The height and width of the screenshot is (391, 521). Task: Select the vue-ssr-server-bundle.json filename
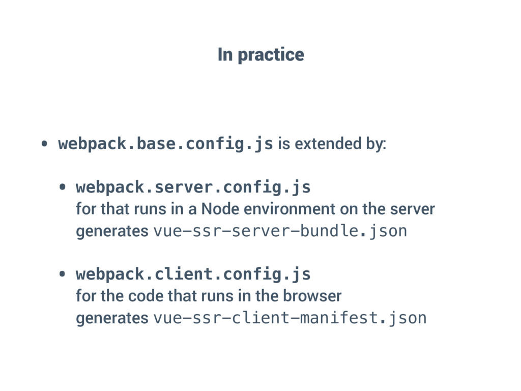coord(280,231)
